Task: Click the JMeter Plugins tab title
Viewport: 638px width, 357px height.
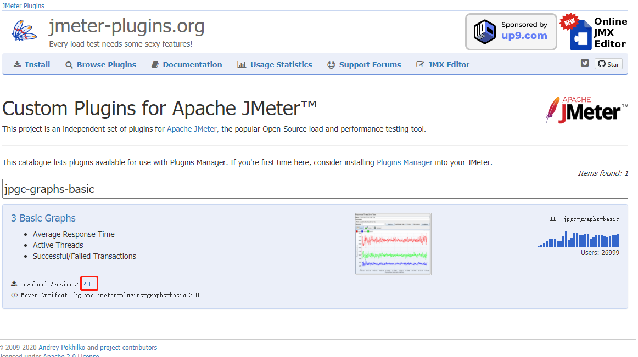Action: tap(23, 5)
